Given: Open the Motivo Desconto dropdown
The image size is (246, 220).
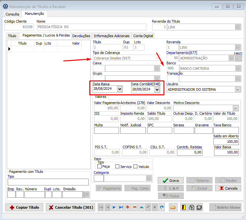Looking at the screenshot, I should pos(235,108).
